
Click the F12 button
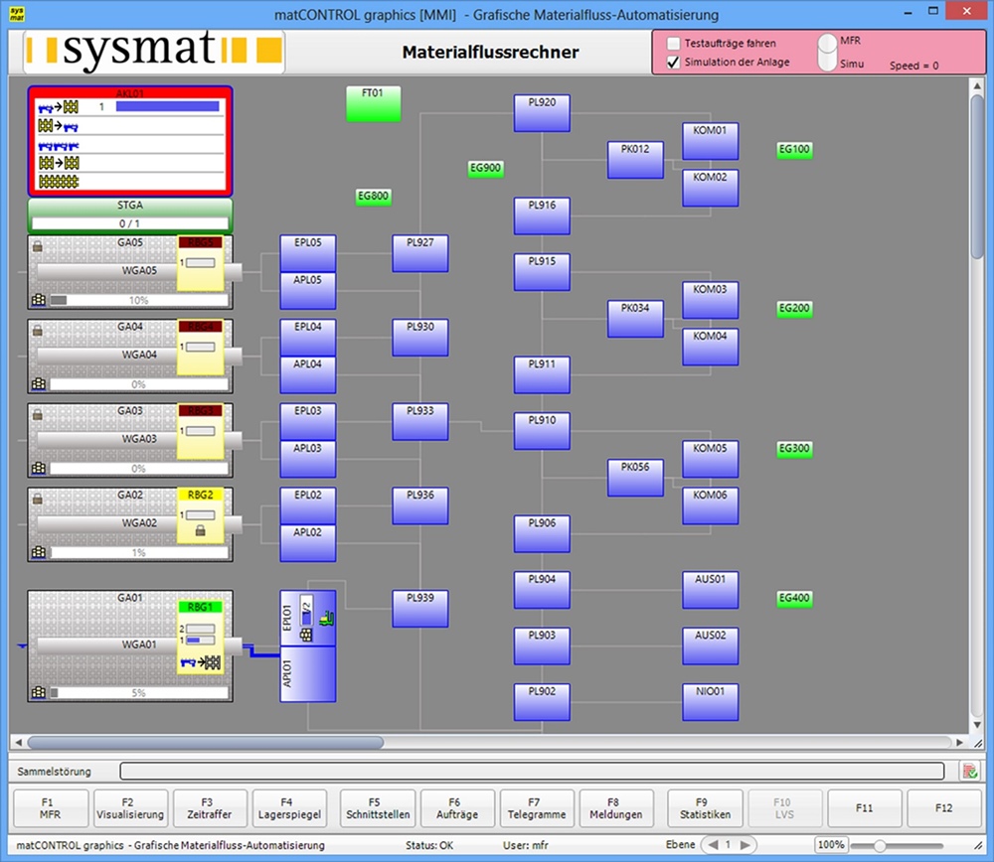944,808
